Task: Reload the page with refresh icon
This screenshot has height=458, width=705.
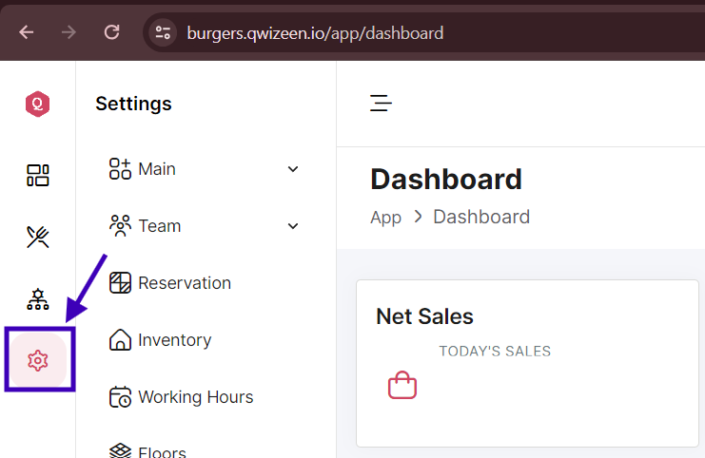Action: [x=111, y=32]
